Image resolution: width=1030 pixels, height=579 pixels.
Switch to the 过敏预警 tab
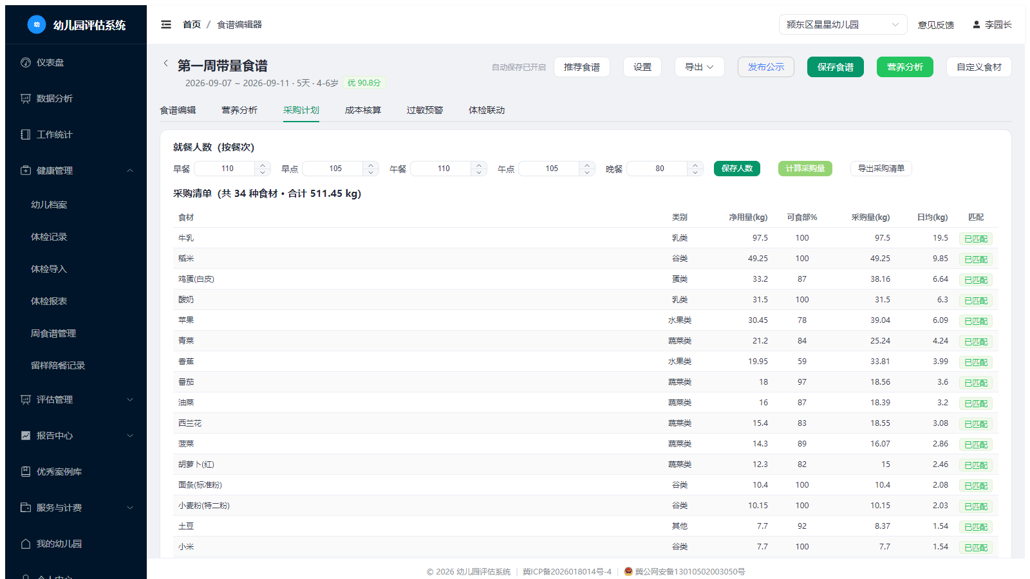coord(425,111)
